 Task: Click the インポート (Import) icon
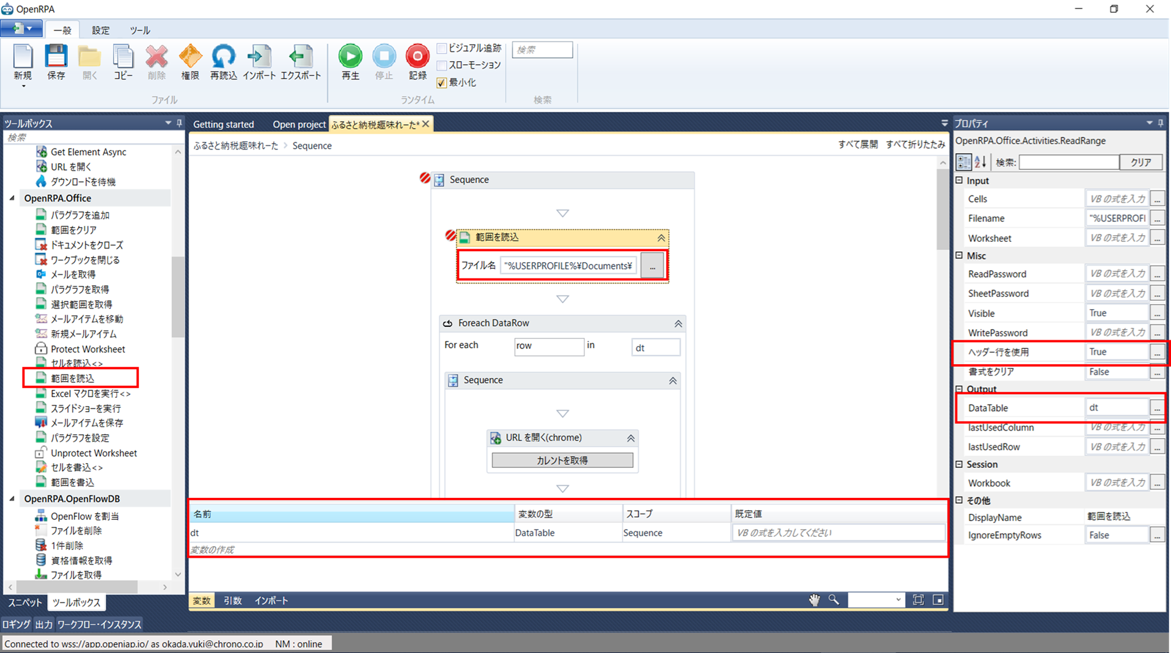click(259, 57)
